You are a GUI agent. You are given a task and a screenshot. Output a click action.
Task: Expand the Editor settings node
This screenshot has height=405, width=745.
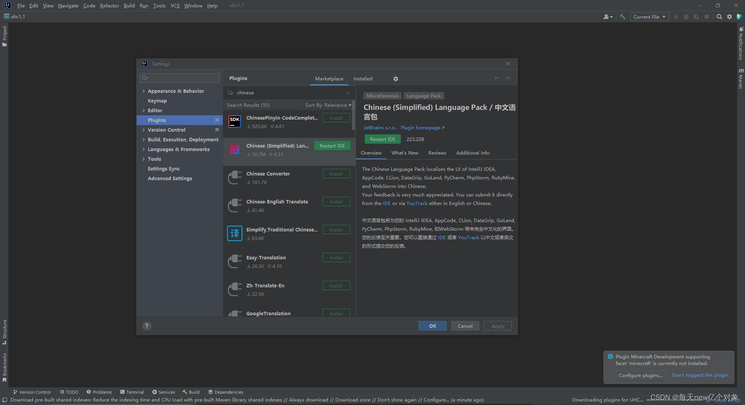(x=144, y=110)
